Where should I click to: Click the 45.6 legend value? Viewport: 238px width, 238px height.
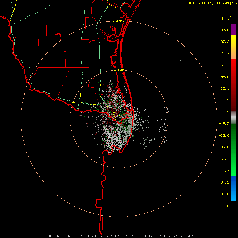pyautogui.click(x=225, y=77)
